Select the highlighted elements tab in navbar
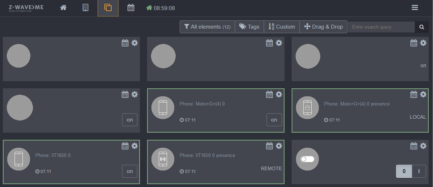 click(108, 8)
